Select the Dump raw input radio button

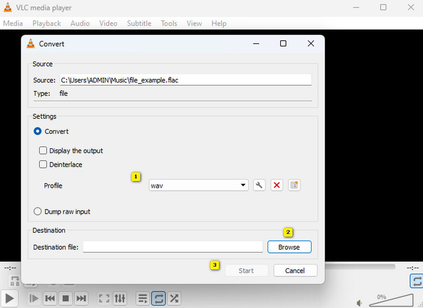(x=38, y=211)
